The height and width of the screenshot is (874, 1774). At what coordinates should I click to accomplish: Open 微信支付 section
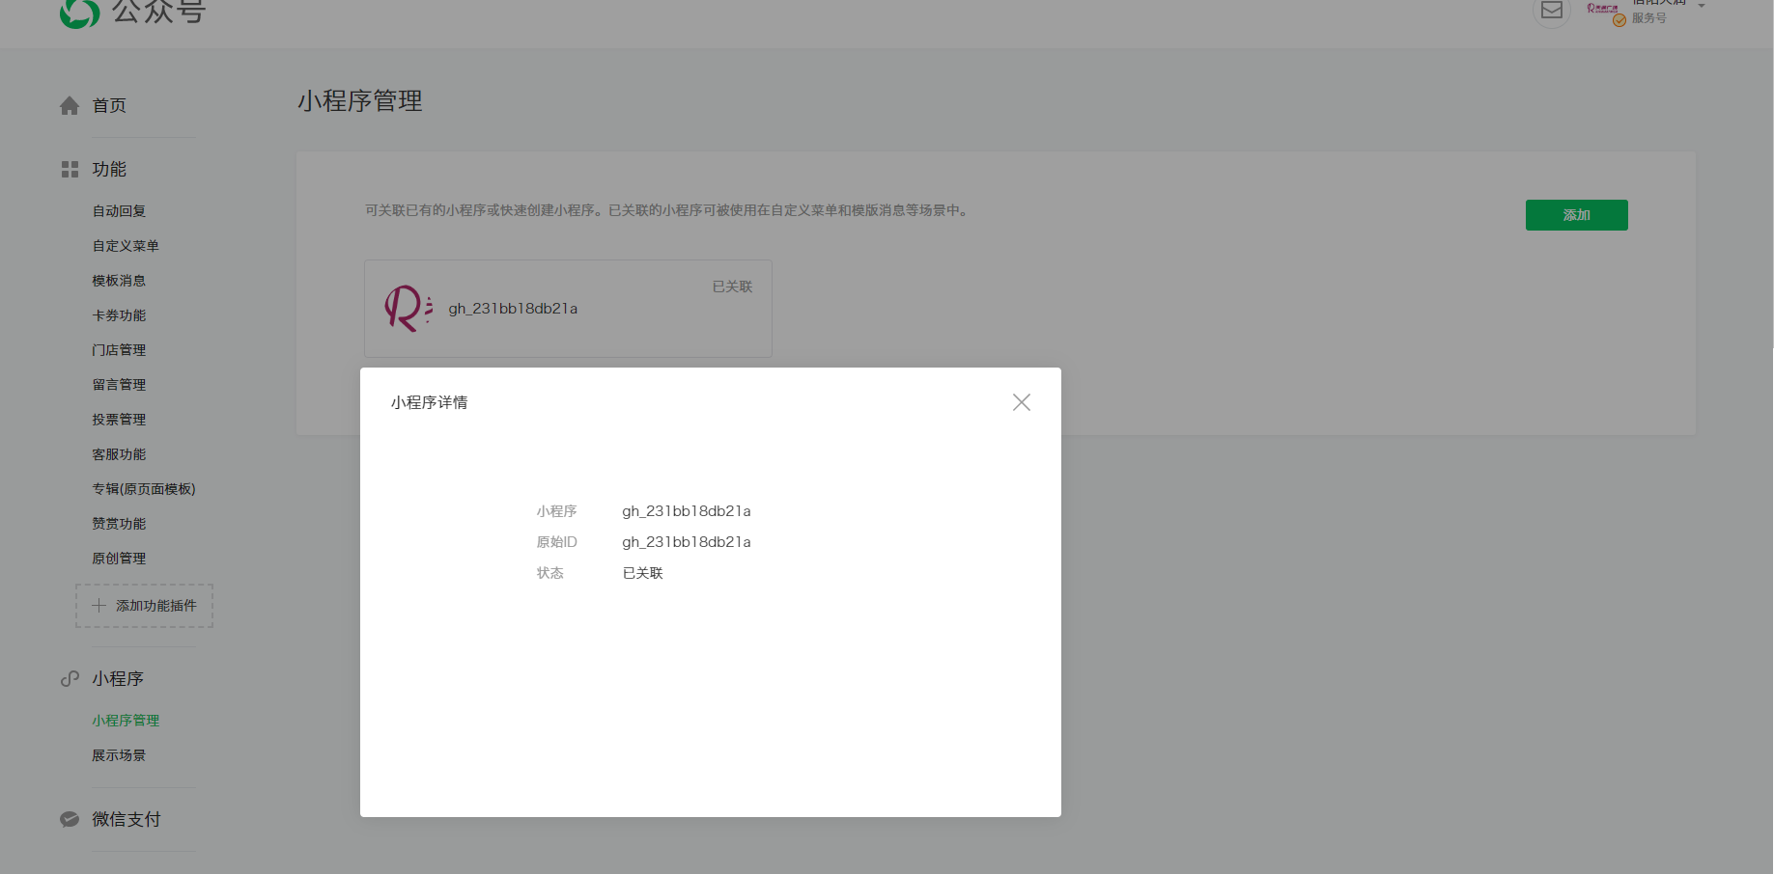[x=127, y=819]
